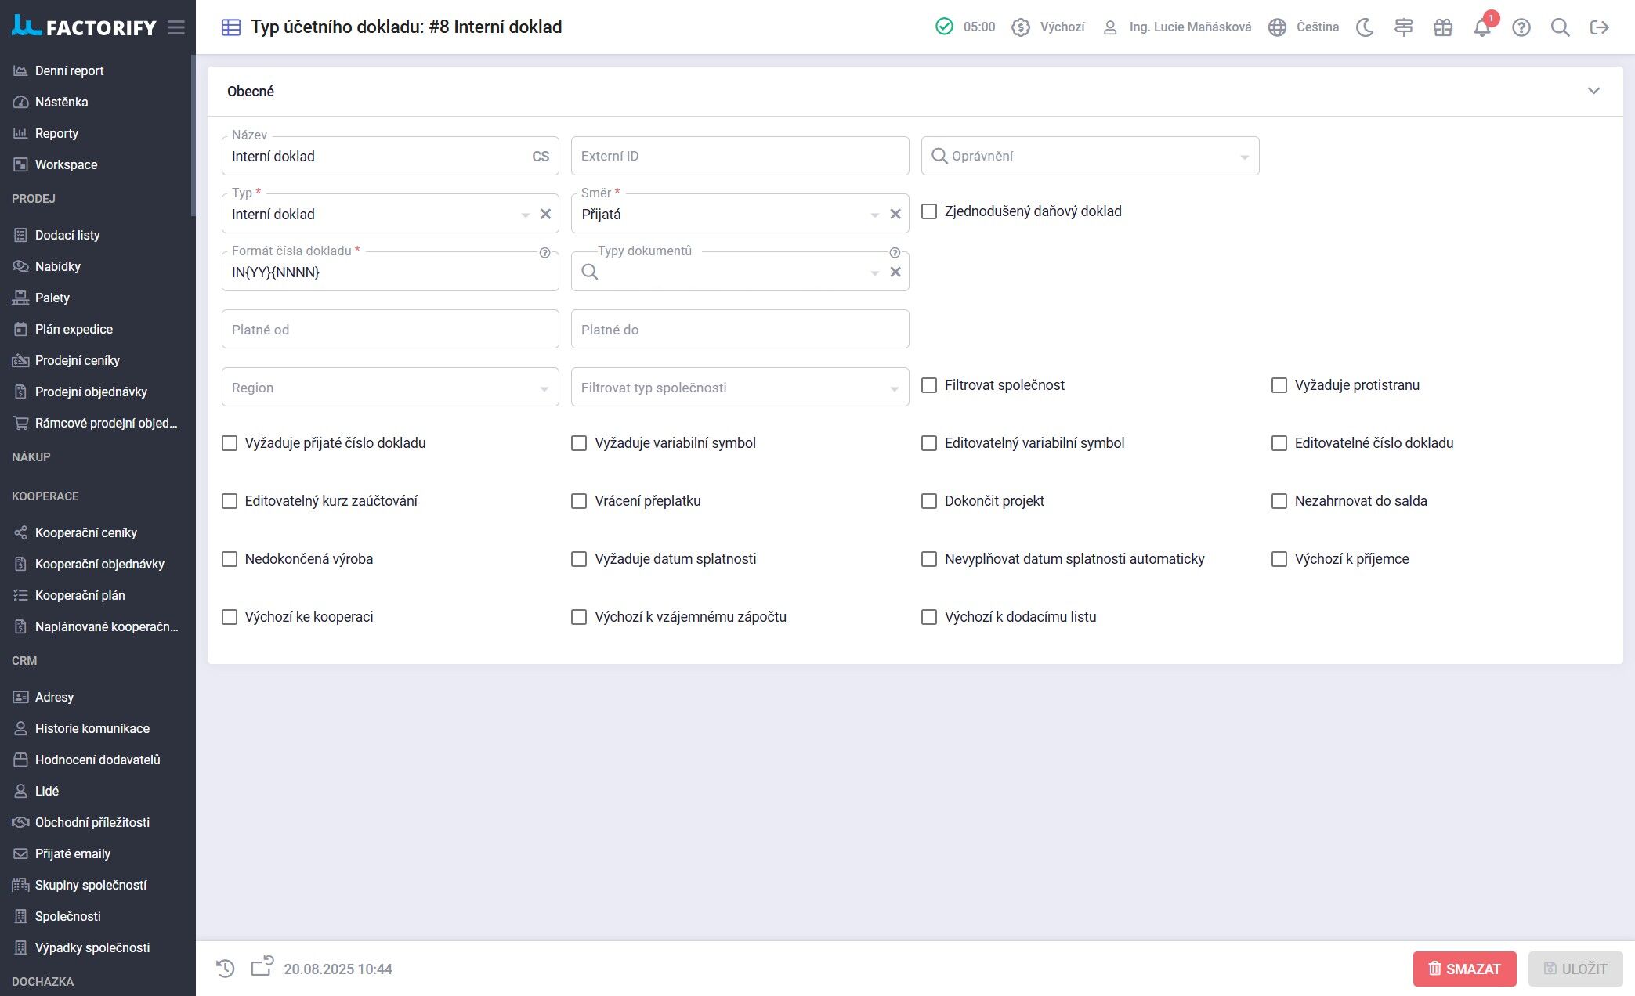Viewport: 1635px width, 996px height.
Task: Click the help question mark icon in header
Action: point(1521,27)
